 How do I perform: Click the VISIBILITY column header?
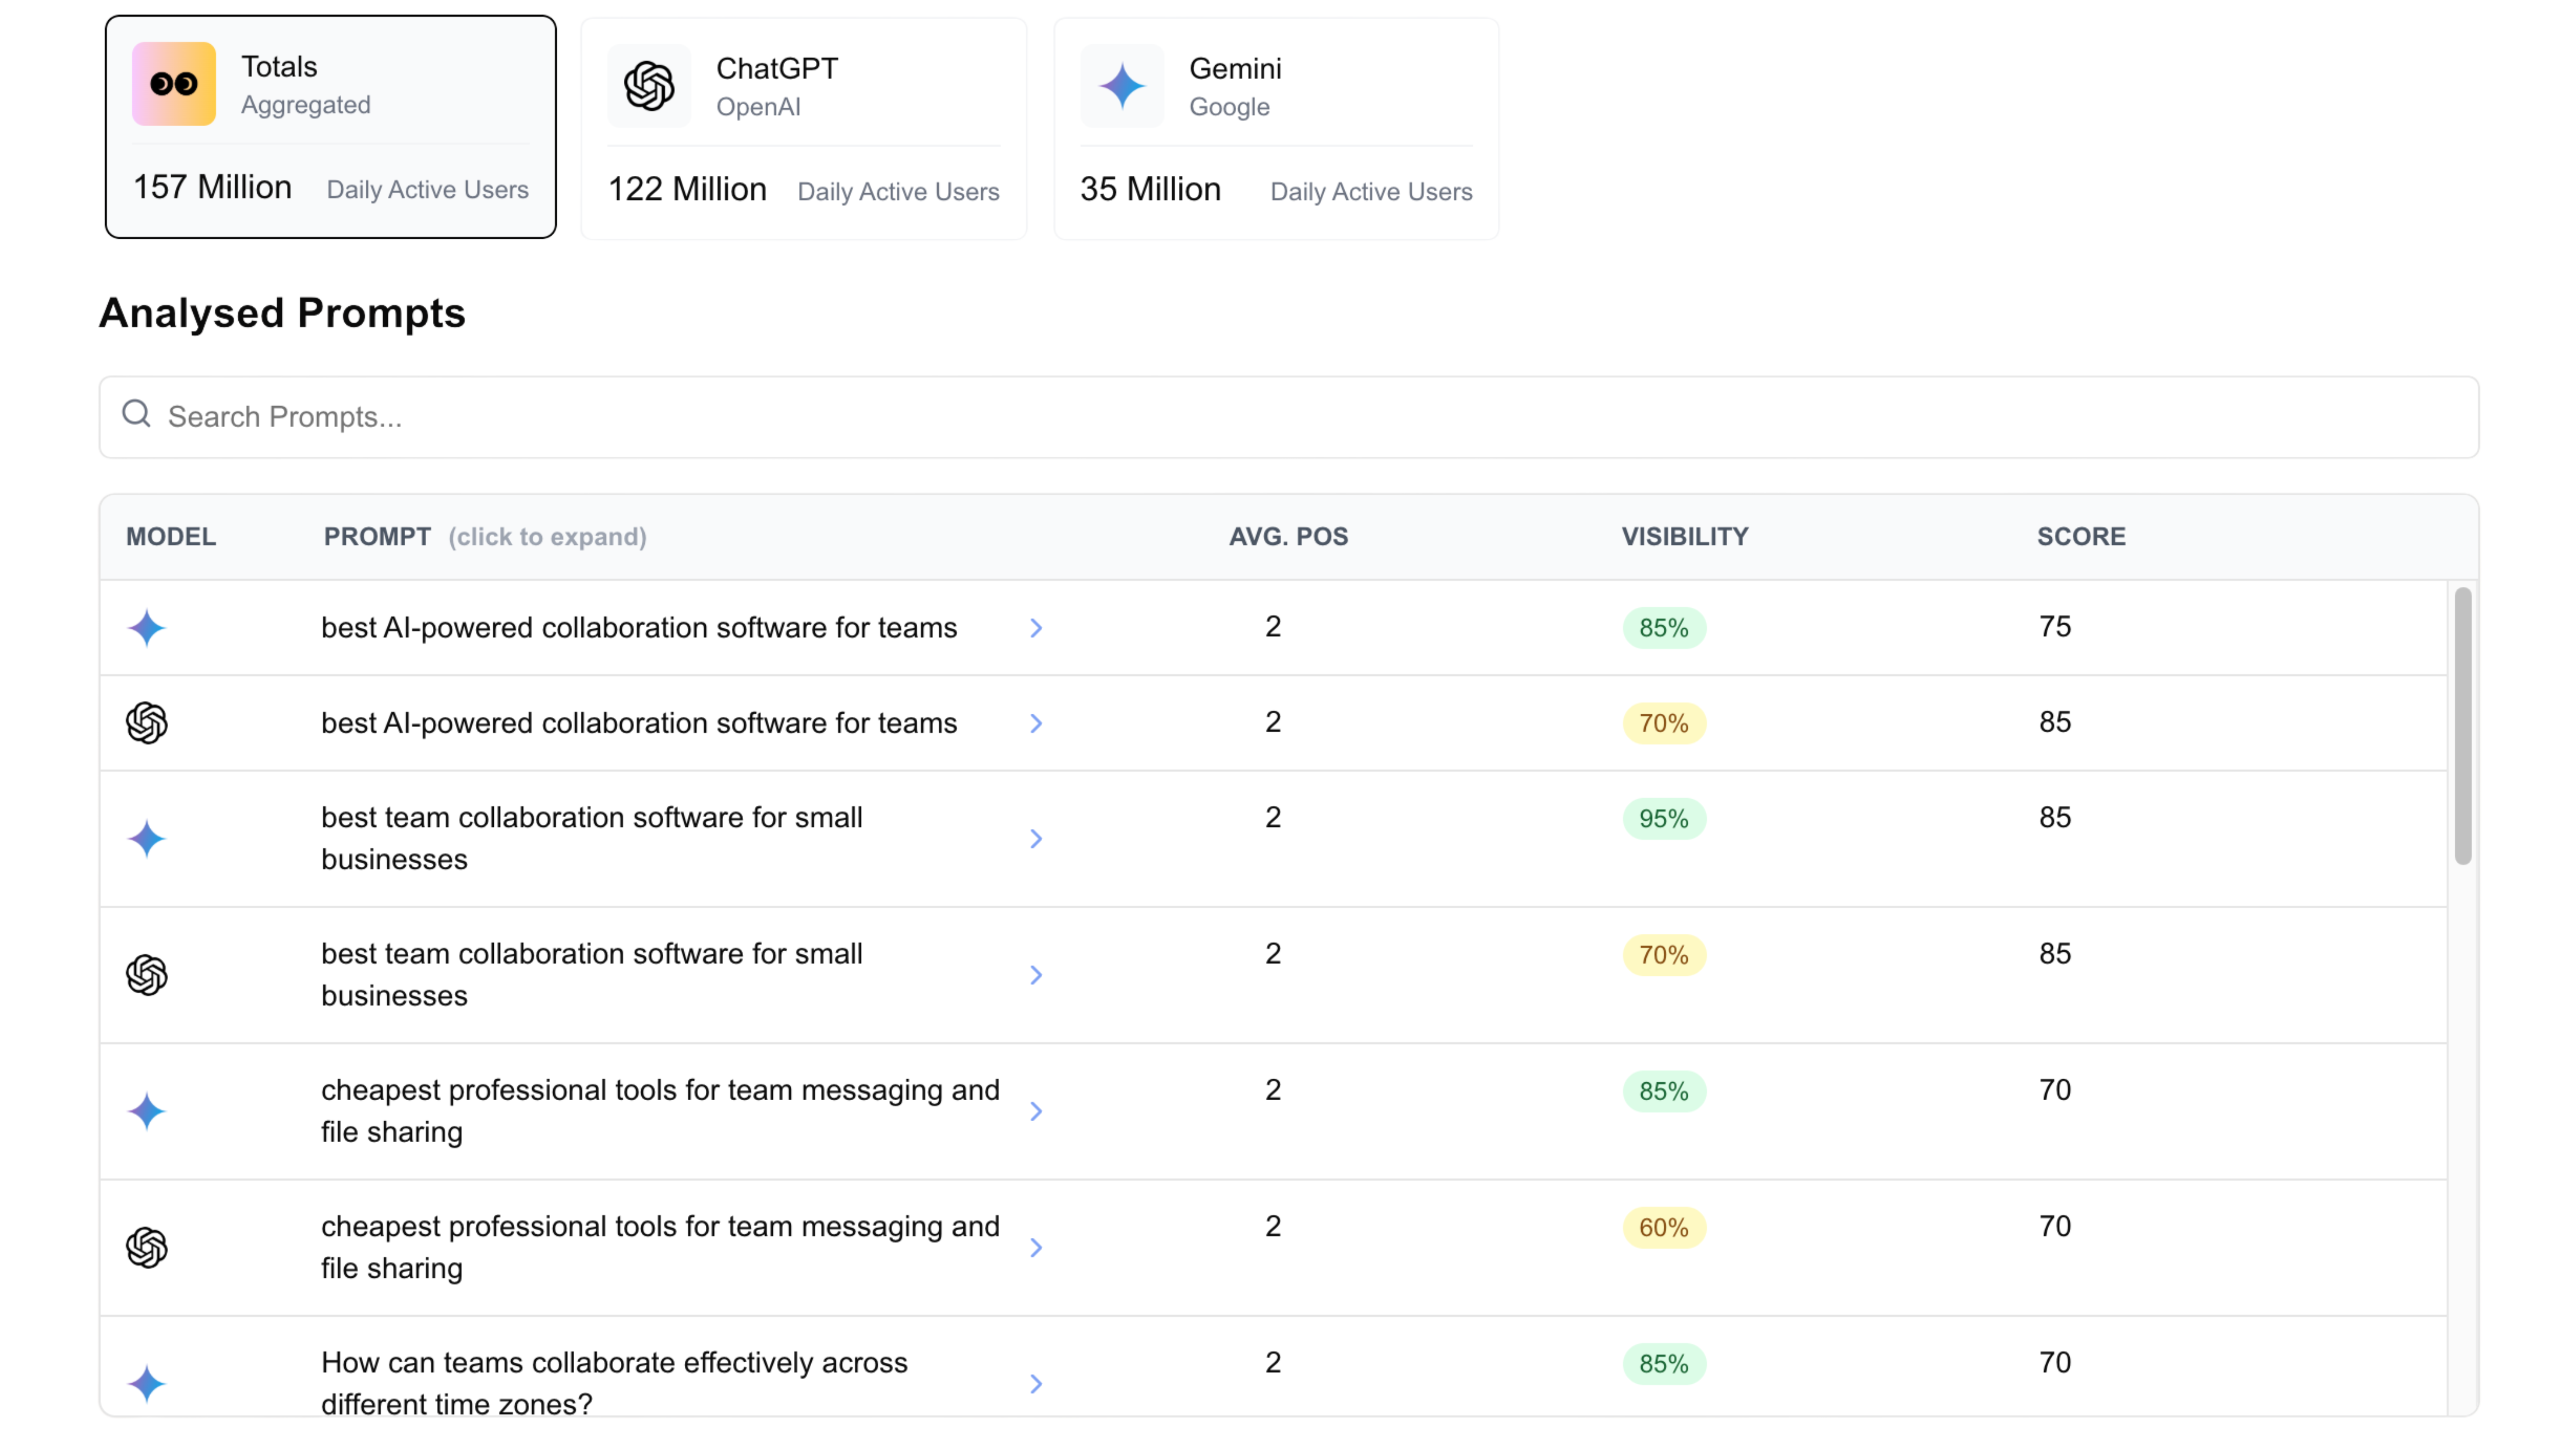point(1685,537)
